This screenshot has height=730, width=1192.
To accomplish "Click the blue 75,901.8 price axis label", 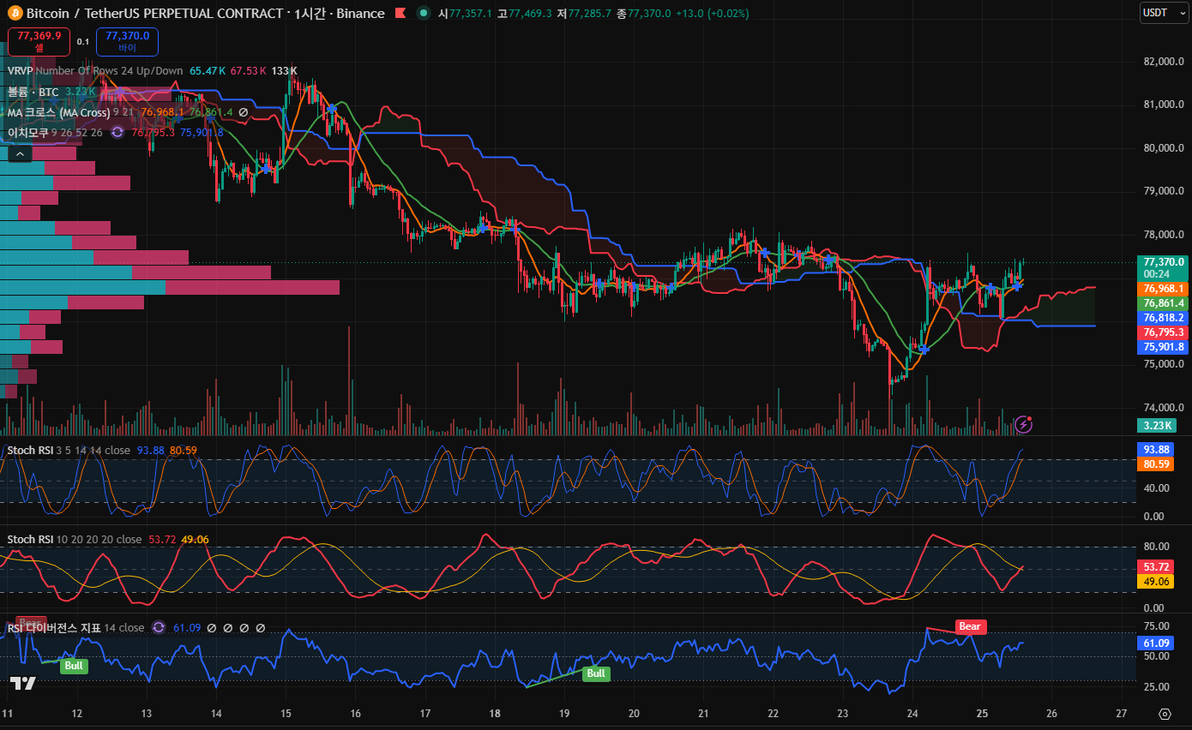I will tap(1164, 347).
